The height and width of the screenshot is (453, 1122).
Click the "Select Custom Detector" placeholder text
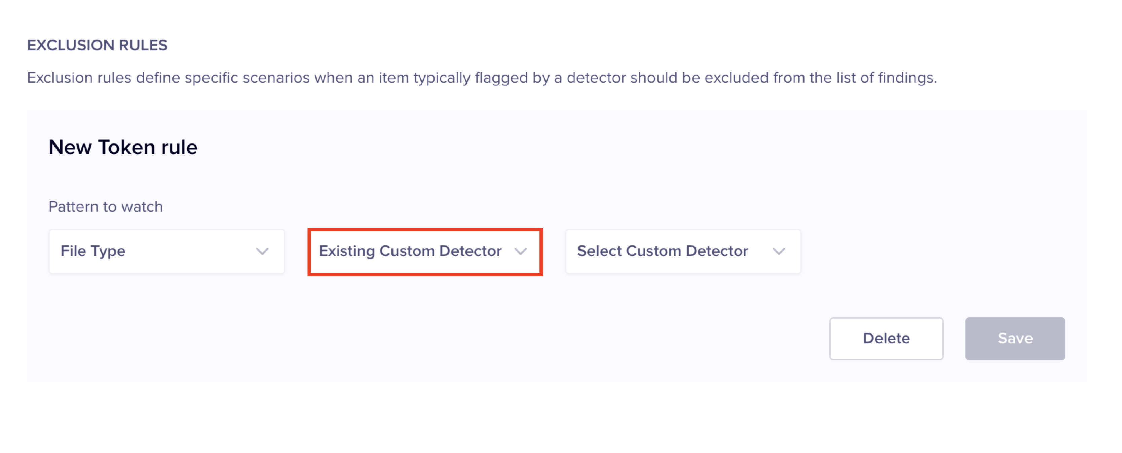click(663, 251)
